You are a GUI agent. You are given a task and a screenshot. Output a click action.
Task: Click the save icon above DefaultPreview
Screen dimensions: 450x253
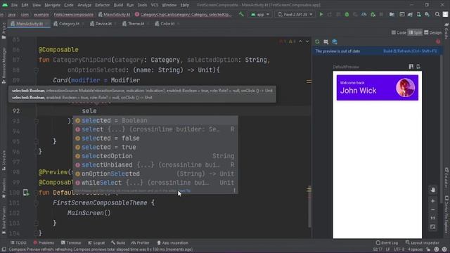(x=411, y=67)
